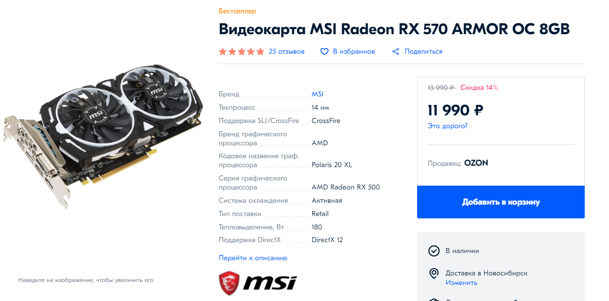Click the MSI dragon brand logo

pos(257,283)
